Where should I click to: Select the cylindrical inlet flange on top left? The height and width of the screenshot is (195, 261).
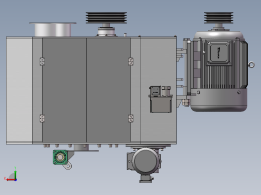(53, 29)
